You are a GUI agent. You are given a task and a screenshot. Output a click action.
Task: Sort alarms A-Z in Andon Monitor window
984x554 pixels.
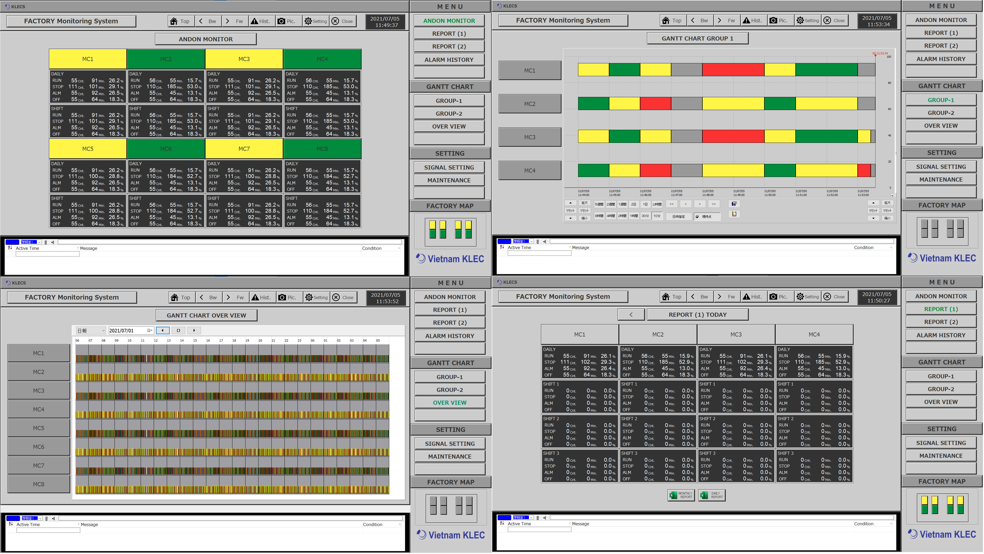[x=10, y=248]
